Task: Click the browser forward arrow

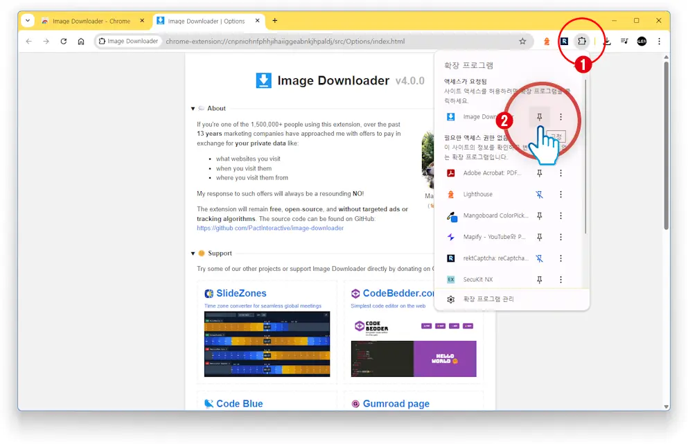Action: (x=46, y=42)
